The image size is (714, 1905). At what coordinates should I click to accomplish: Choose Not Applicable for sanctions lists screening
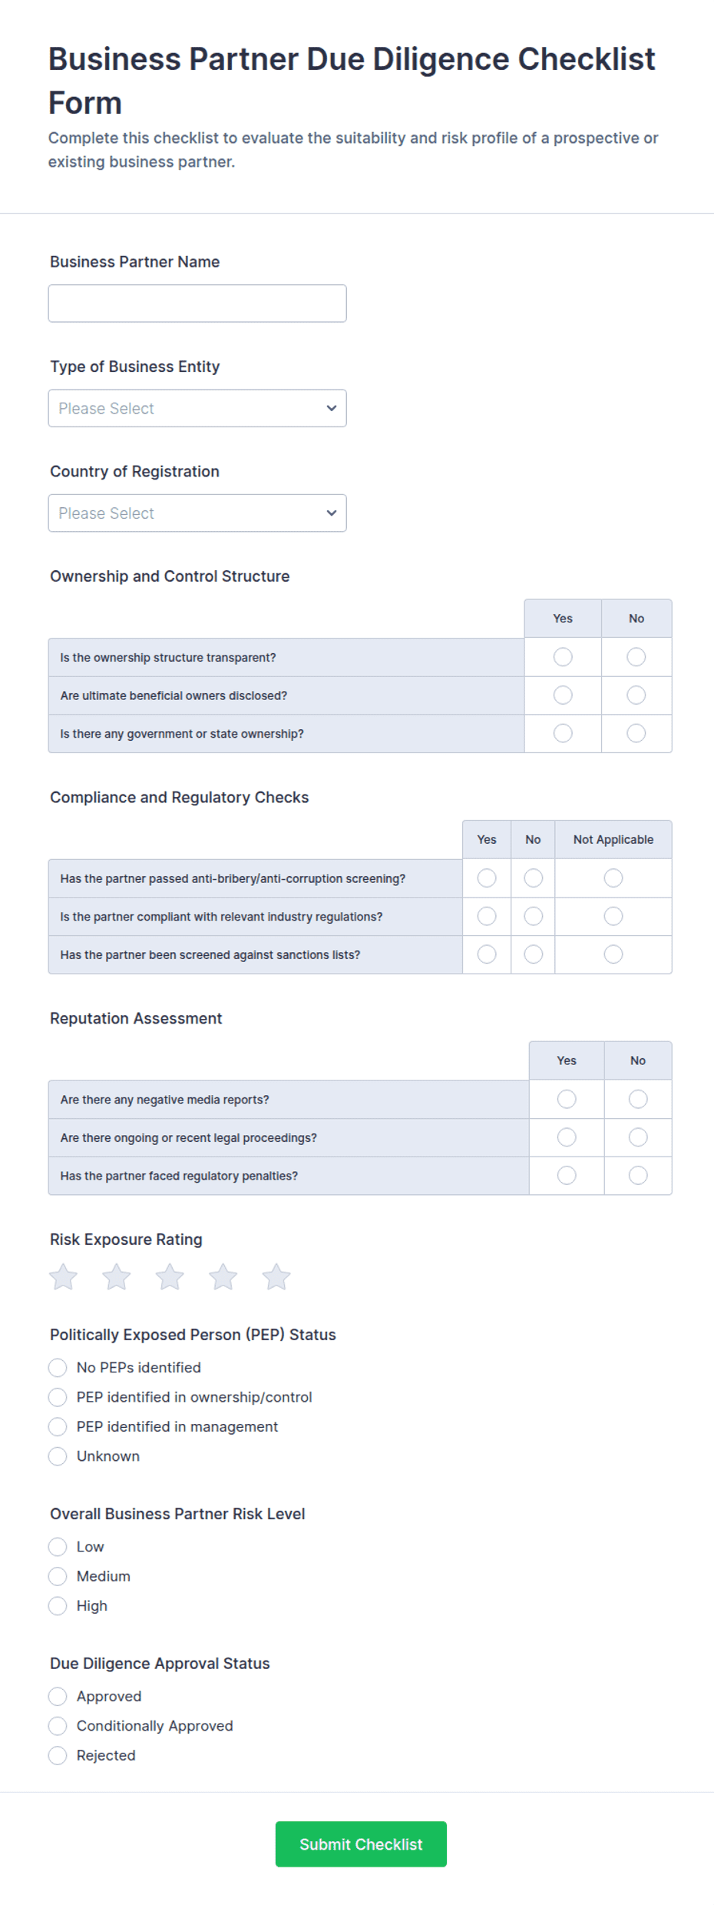click(x=613, y=954)
